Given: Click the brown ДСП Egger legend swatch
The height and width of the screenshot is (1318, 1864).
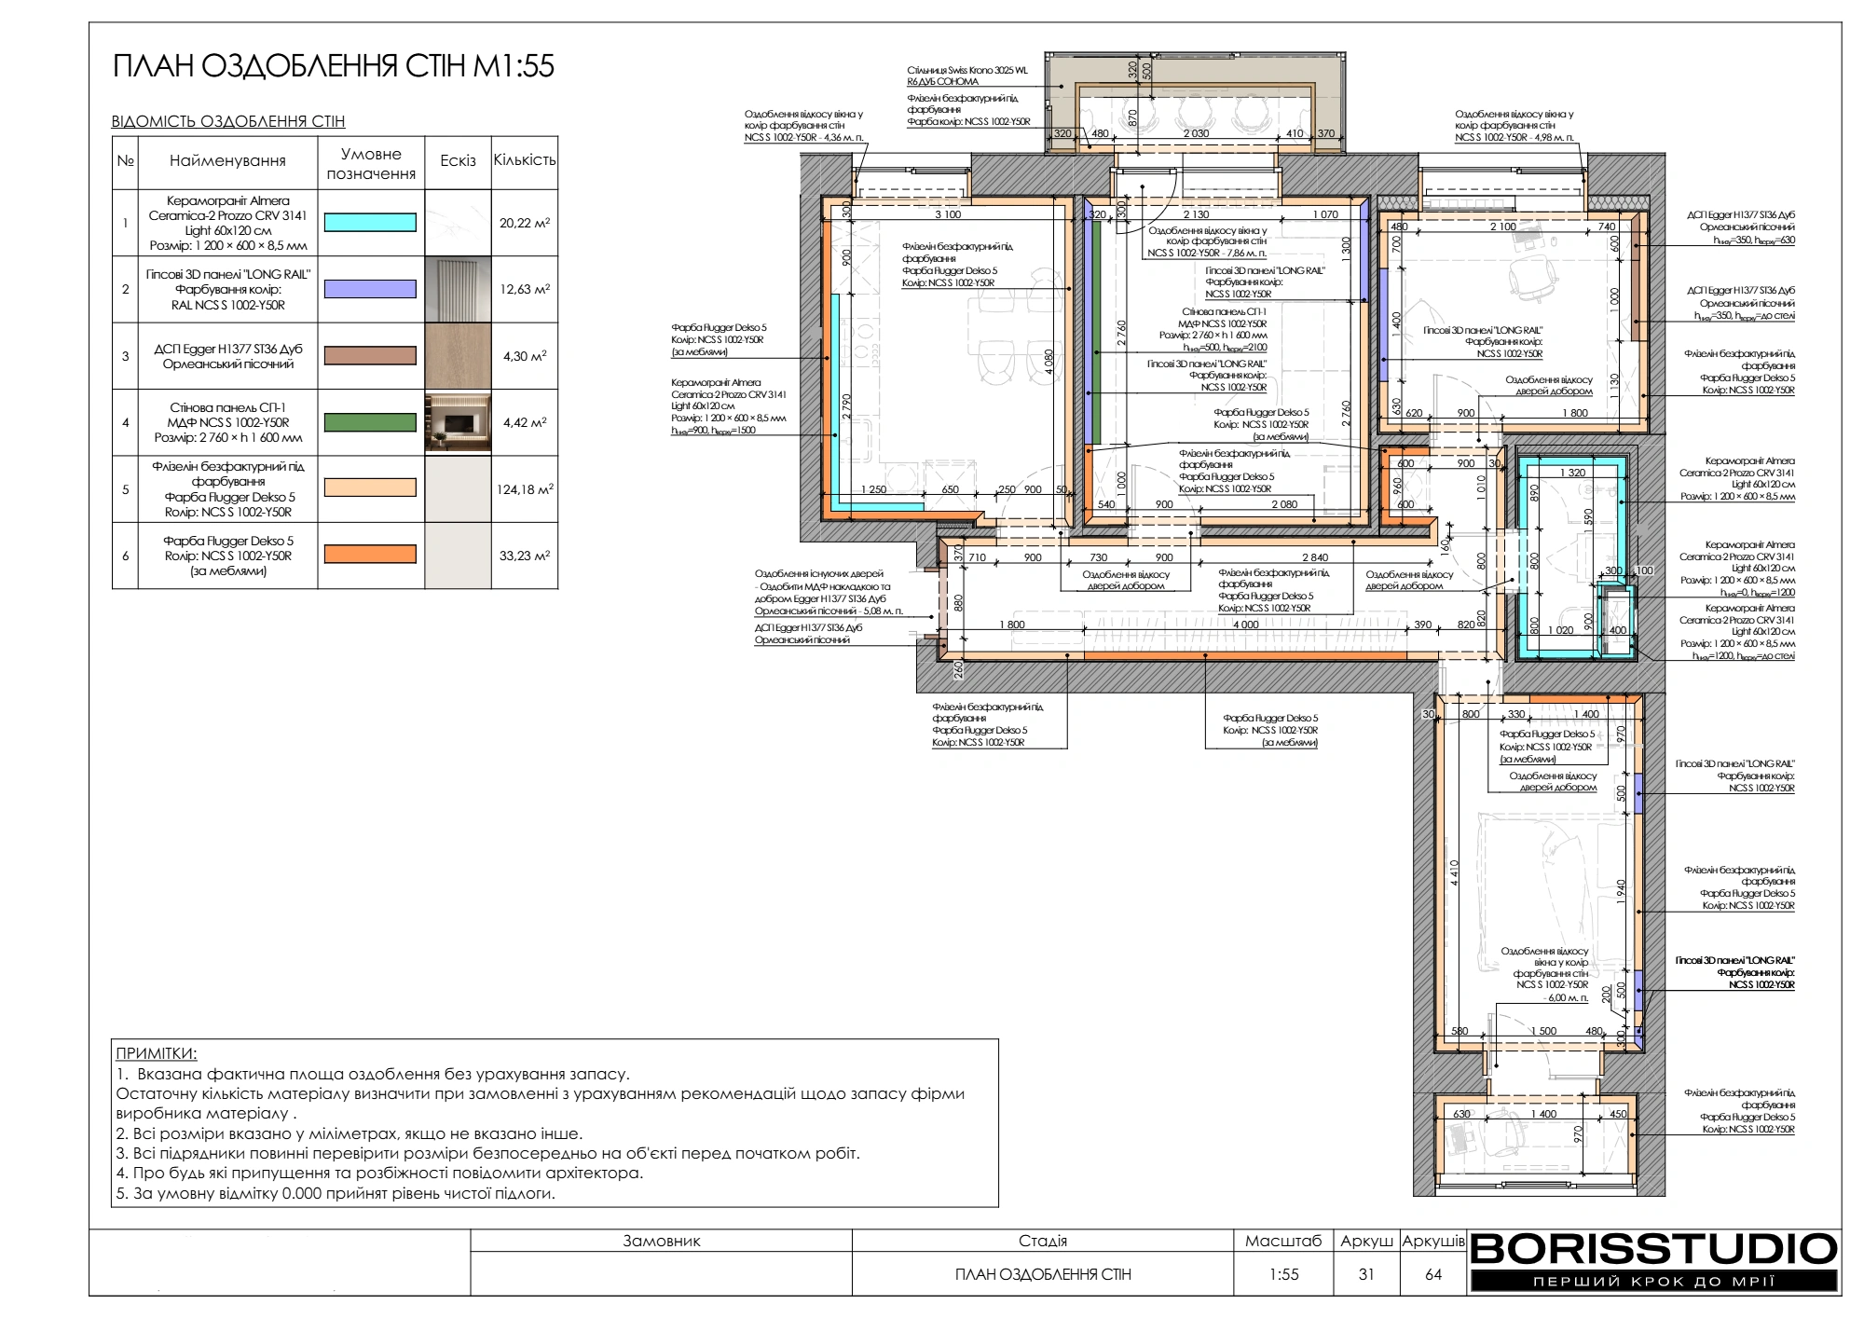Looking at the screenshot, I should coord(370,355).
